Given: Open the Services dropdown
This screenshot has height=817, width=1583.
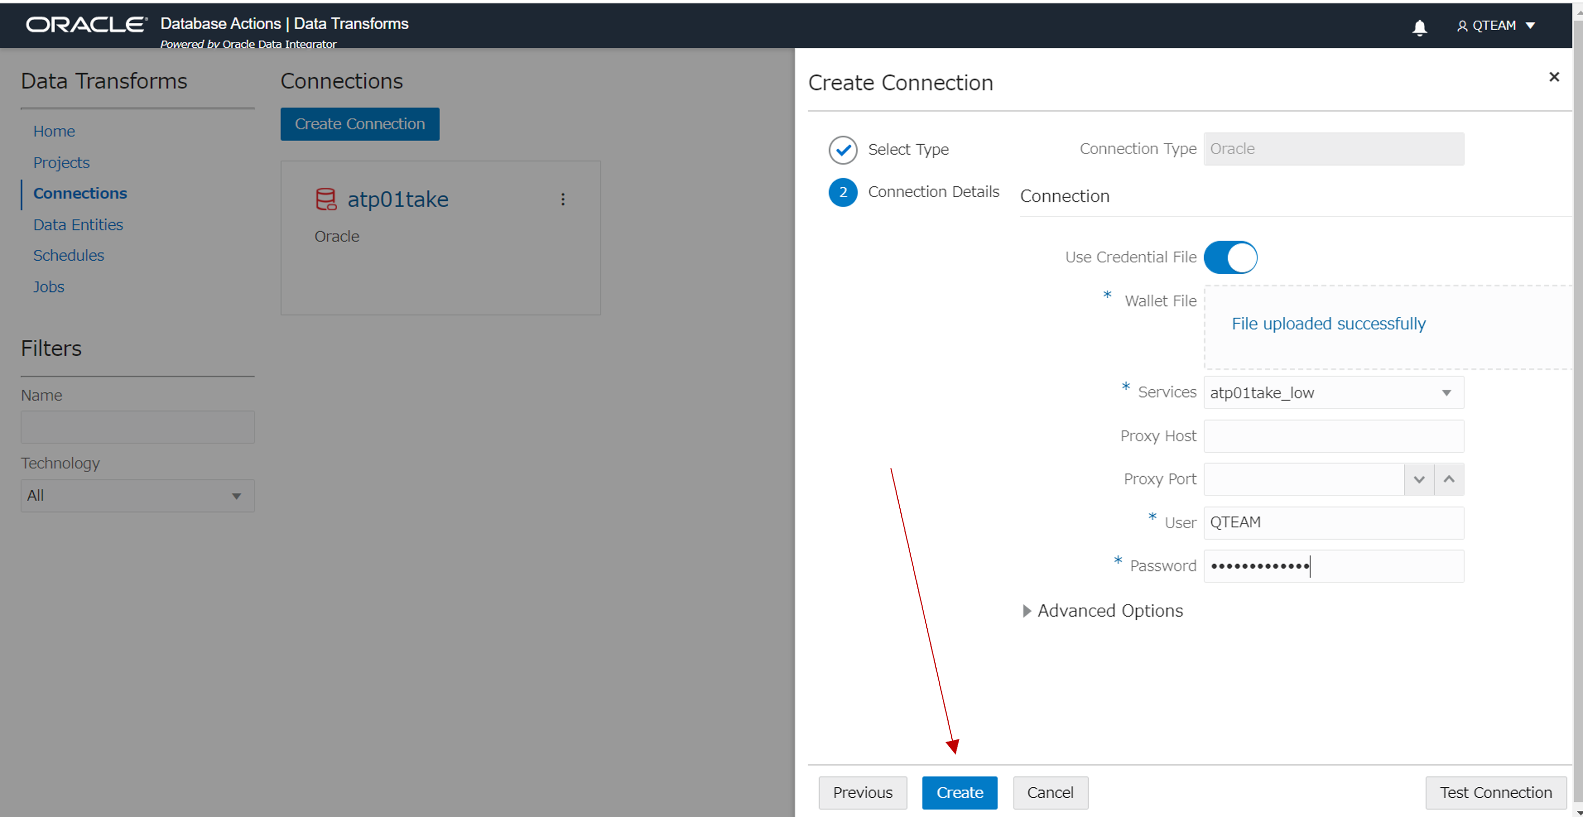Looking at the screenshot, I should [x=1333, y=392].
